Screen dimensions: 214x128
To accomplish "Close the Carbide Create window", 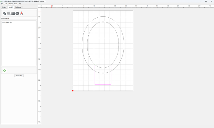I will tap(211, 1).
